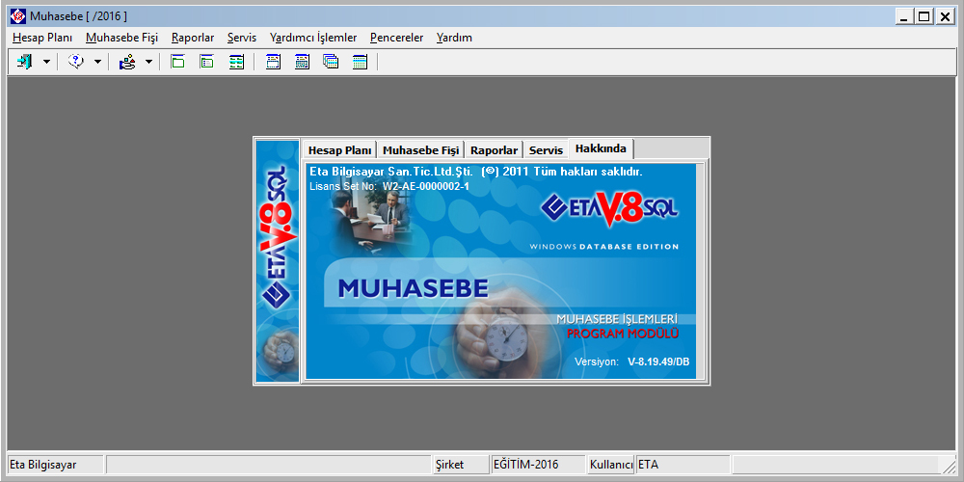Click the blue-titled form window with filled grid icon
Viewport: 964px width, 482px height.
tap(302, 62)
